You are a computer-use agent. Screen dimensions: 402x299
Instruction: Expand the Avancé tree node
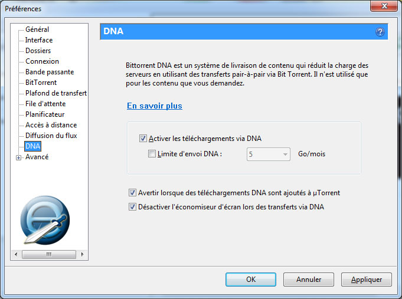pos(18,157)
